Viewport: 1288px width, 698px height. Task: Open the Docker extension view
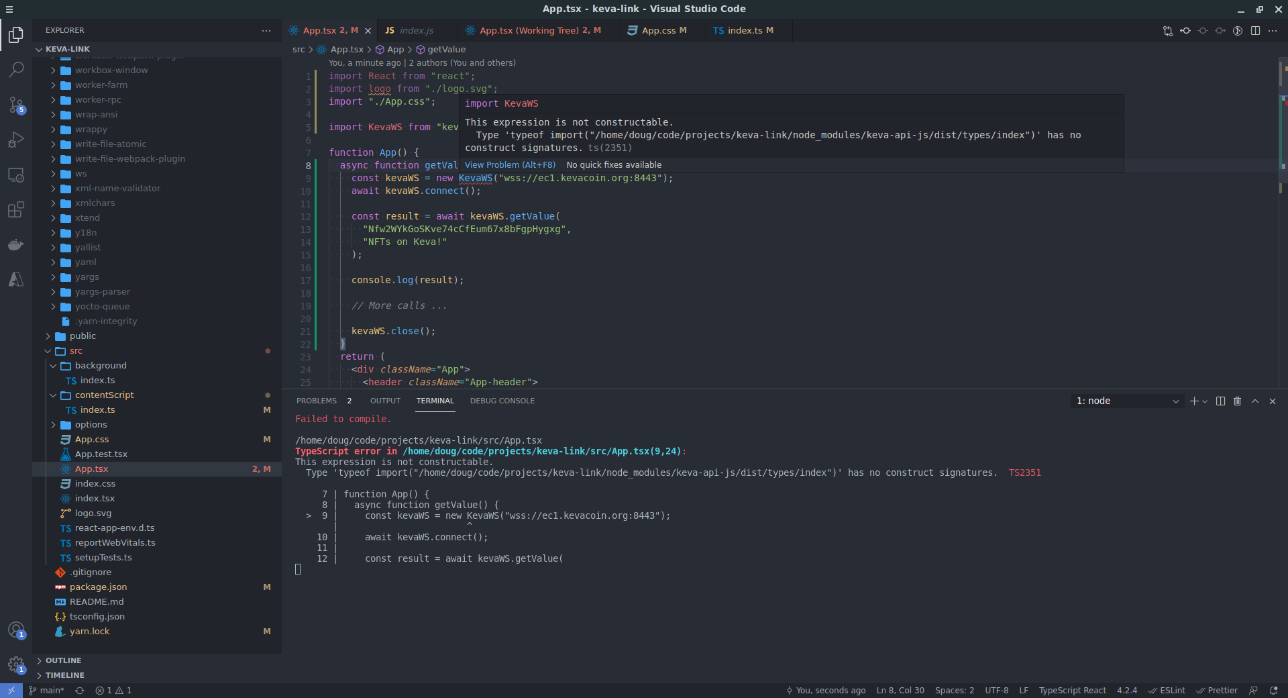pos(16,244)
